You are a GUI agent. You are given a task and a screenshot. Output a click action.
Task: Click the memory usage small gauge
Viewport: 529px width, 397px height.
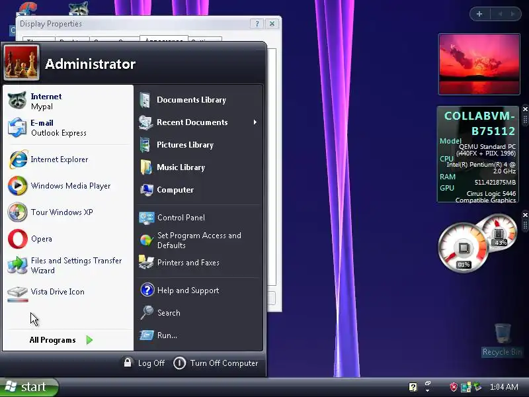tap(499, 233)
